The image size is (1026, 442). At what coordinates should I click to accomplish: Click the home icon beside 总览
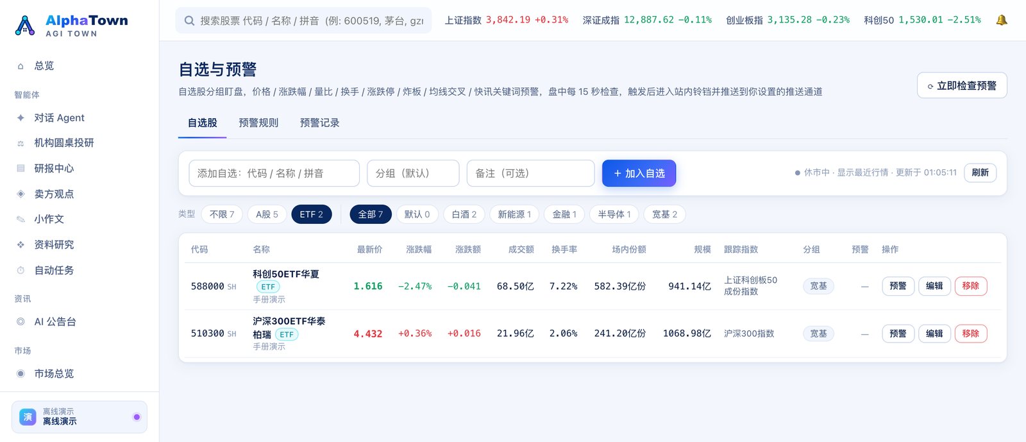[x=21, y=66]
